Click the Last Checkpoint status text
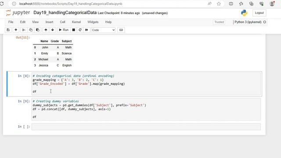281x158 pixels. 119,13
